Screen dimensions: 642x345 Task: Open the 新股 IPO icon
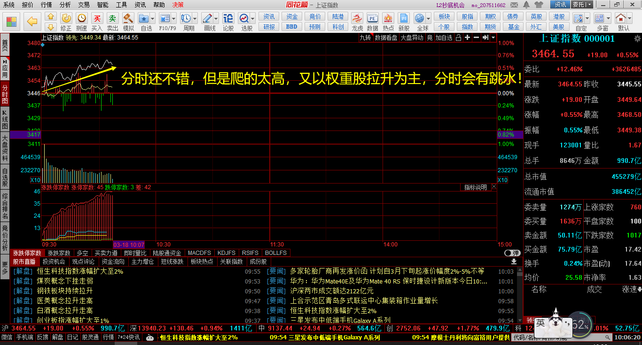(x=404, y=18)
